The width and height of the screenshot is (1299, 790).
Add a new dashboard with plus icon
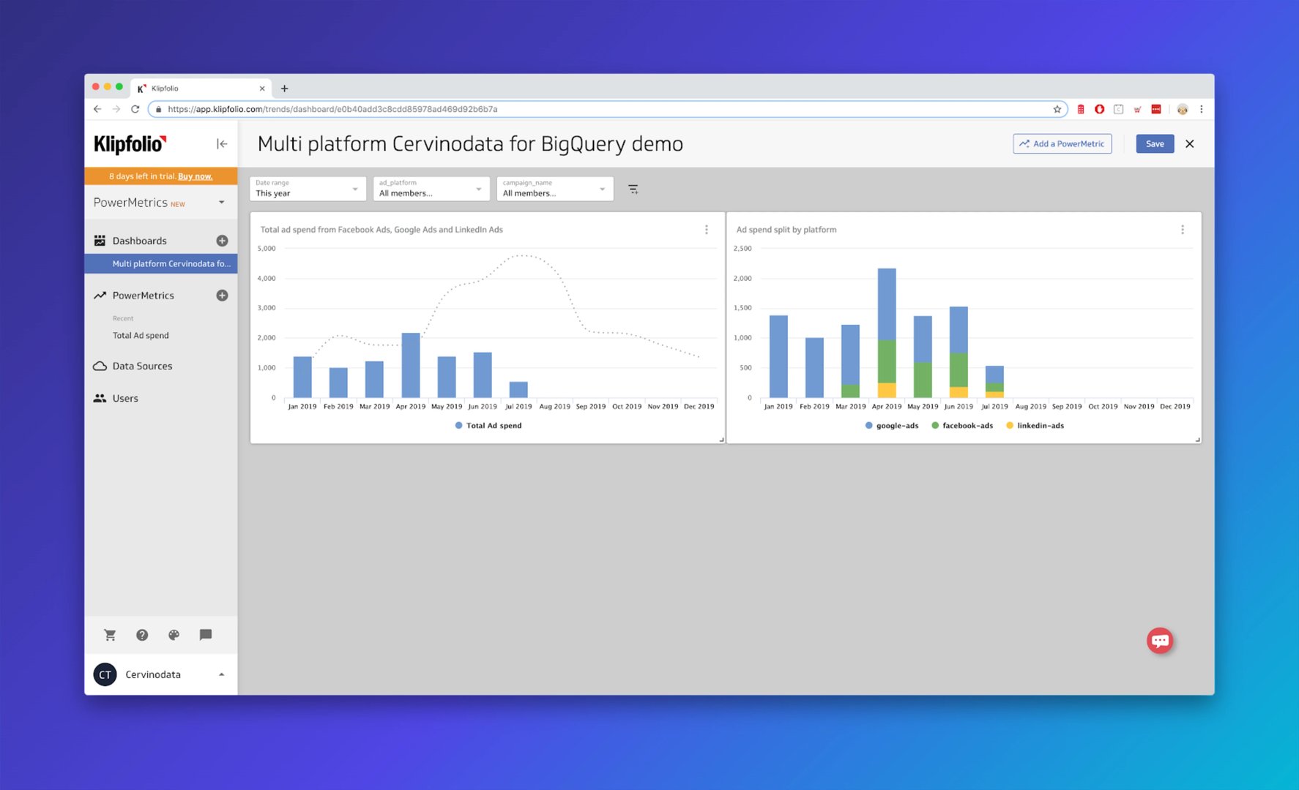(222, 241)
